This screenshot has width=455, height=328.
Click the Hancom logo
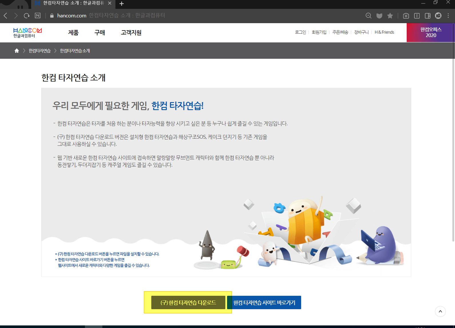[x=27, y=33]
